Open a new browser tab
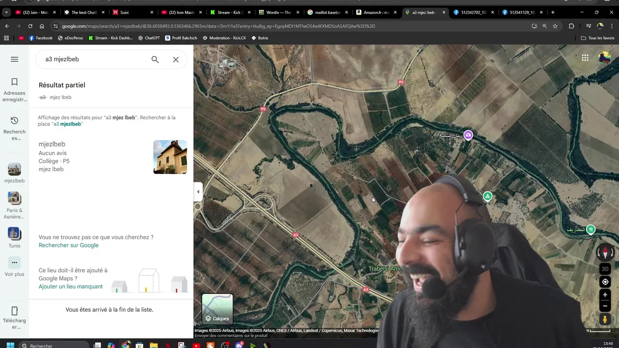 pyautogui.click(x=553, y=12)
